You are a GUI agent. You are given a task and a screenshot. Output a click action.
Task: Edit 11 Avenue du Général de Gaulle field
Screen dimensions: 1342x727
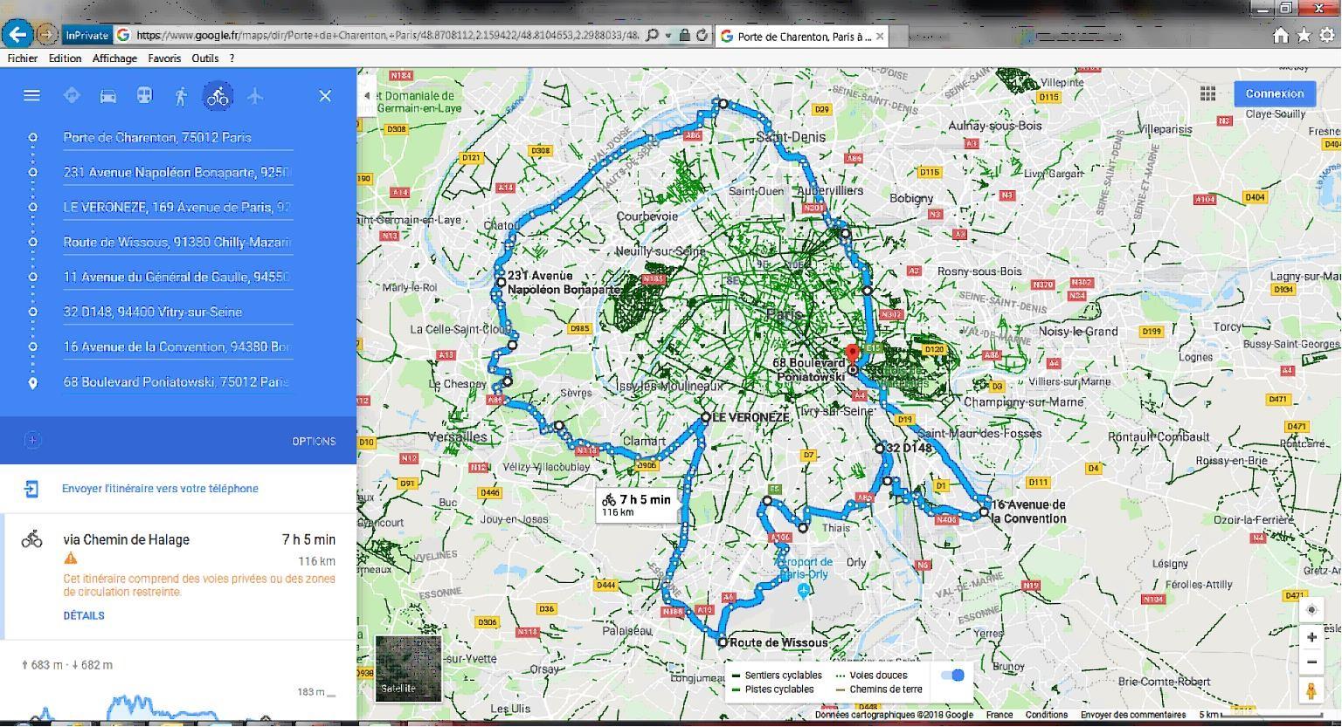click(x=177, y=277)
